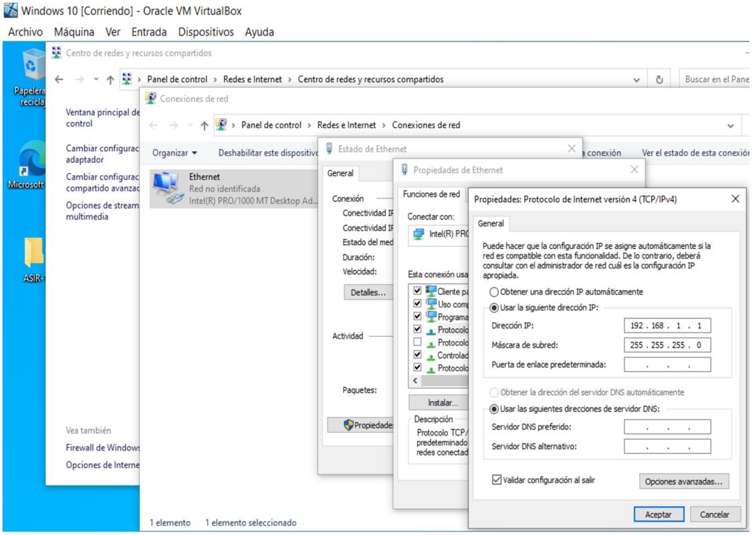
Task: Open the Entrada menu
Action: [148, 32]
